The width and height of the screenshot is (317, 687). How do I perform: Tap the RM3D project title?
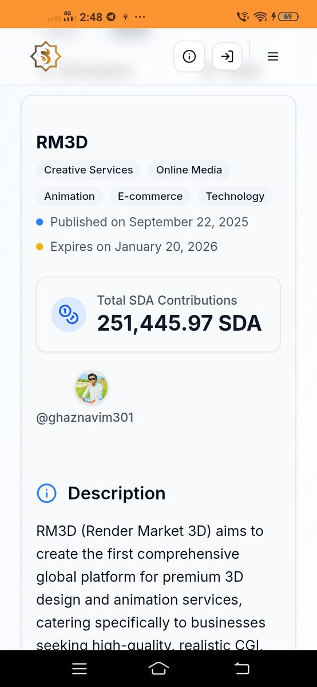(x=62, y=142)
